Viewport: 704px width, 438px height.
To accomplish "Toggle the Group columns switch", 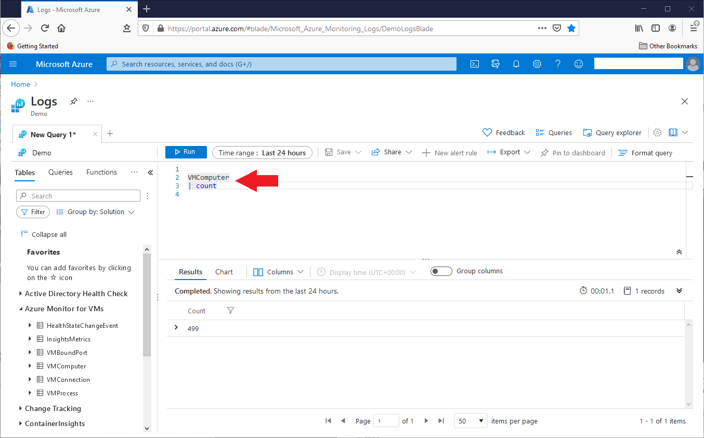I will pos(441,271).
